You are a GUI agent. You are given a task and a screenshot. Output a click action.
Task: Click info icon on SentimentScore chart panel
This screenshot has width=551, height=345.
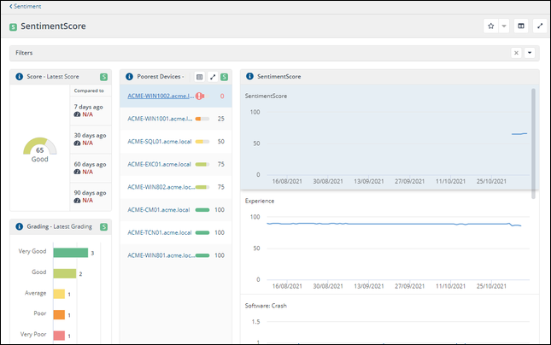pos(249,77)
